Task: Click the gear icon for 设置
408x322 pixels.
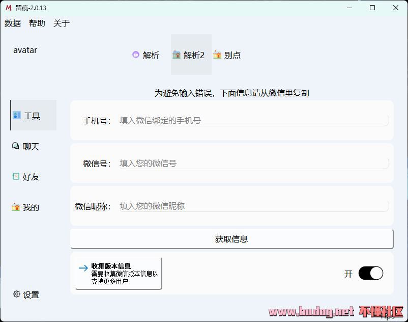Action: (x=17, y=294)
